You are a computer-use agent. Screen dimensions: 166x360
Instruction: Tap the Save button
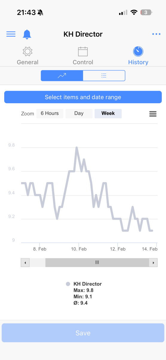83,333
